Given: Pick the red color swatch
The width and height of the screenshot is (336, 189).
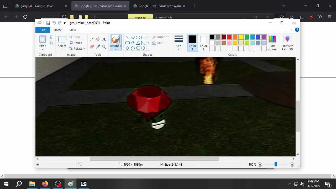Looking at the screenshot, I should (x=229, y=37).
